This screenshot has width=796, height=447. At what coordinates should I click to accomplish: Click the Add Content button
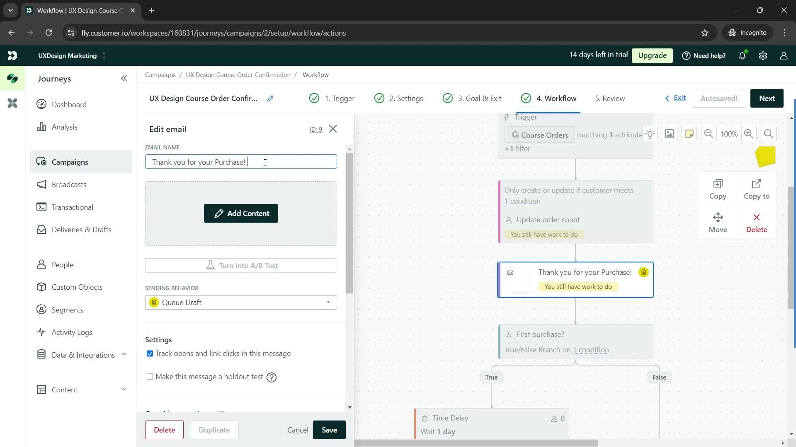[x=240, y=214]
